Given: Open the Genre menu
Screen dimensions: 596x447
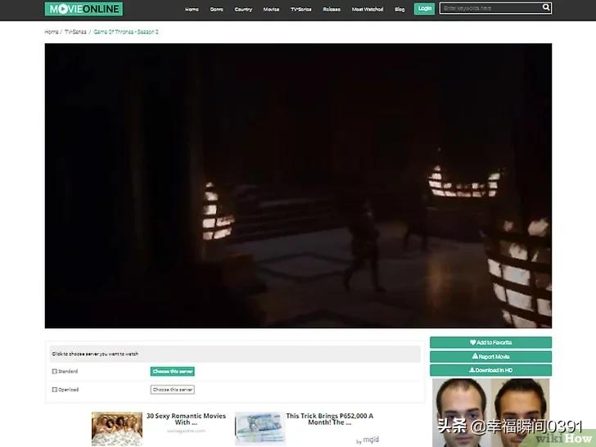Looking at the screenshot, I should [217, 10].
